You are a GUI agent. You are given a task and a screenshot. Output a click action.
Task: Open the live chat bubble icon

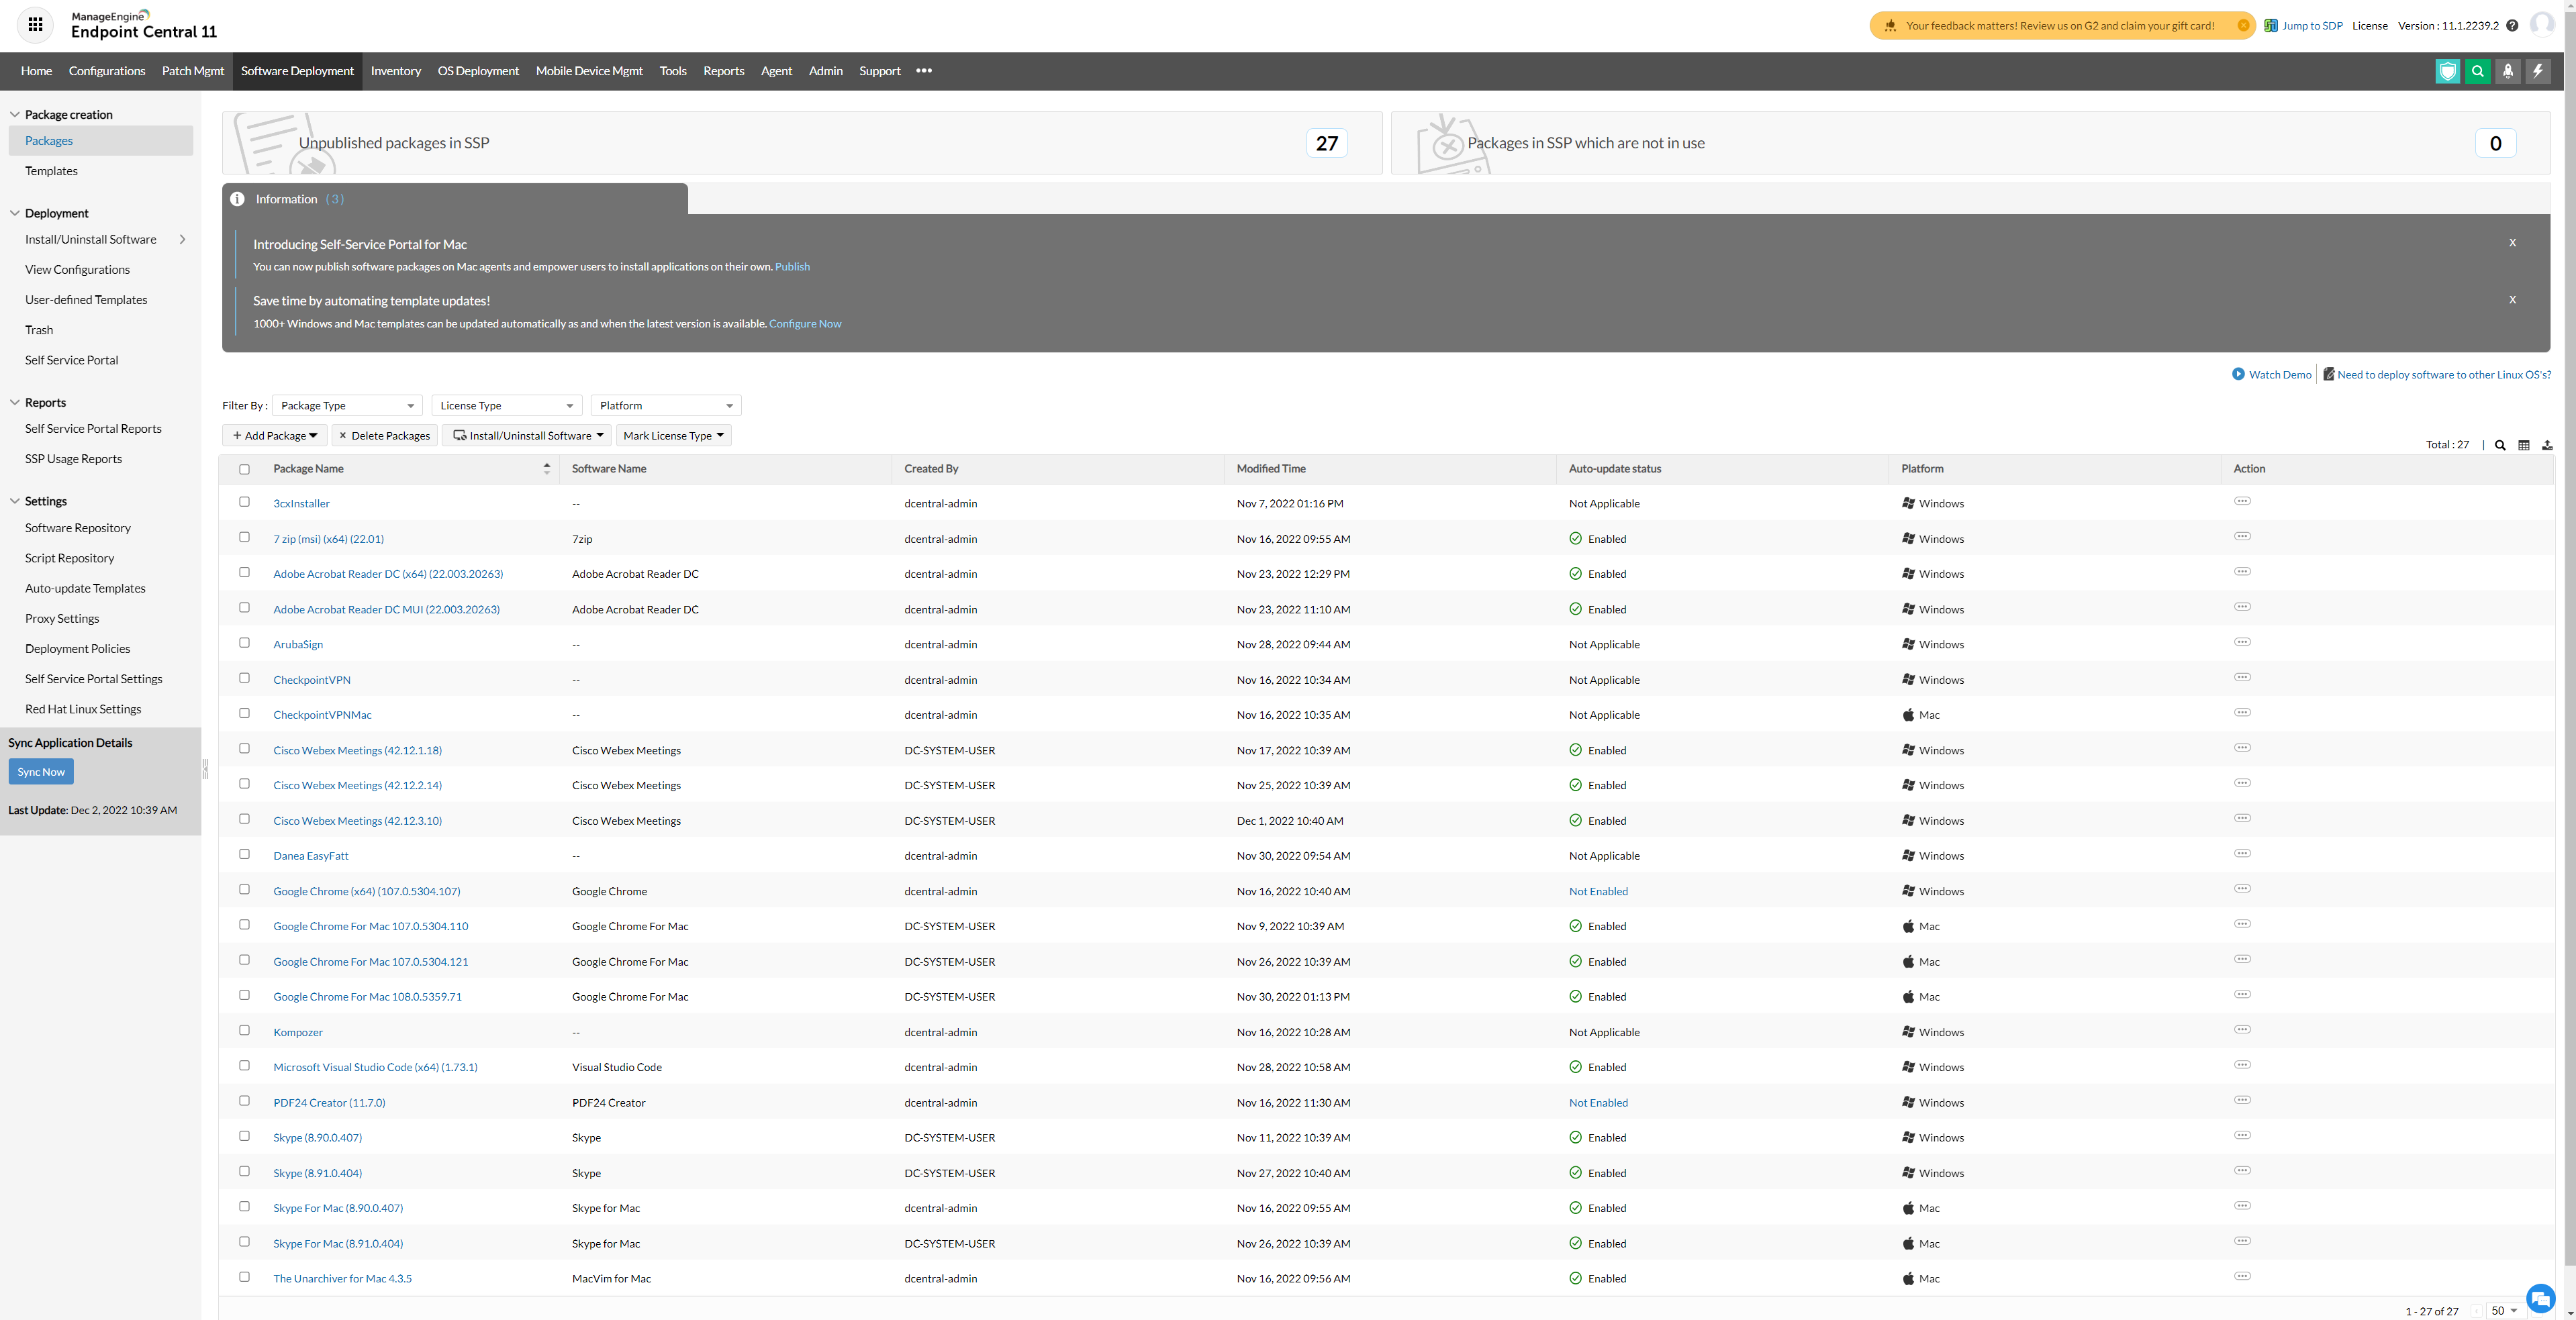tap(2540, 1298)
